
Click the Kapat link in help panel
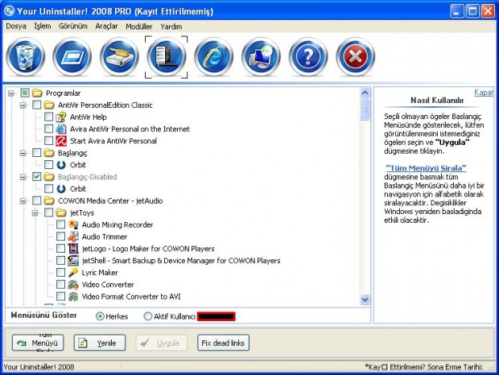(x=484, y=93)
